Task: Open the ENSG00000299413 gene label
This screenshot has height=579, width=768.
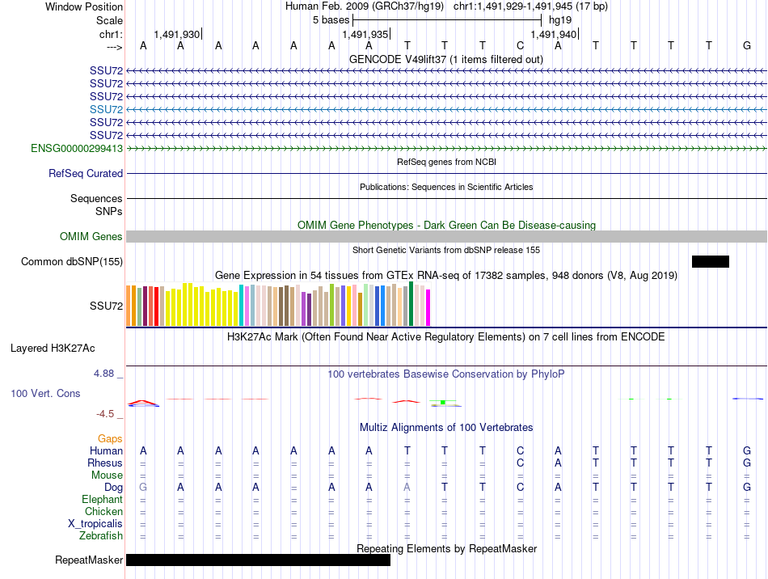Action: [77, 149]
